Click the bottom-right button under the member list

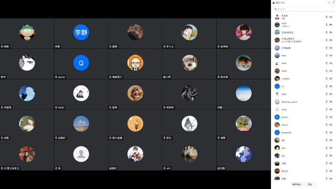(x=310, y=184)
